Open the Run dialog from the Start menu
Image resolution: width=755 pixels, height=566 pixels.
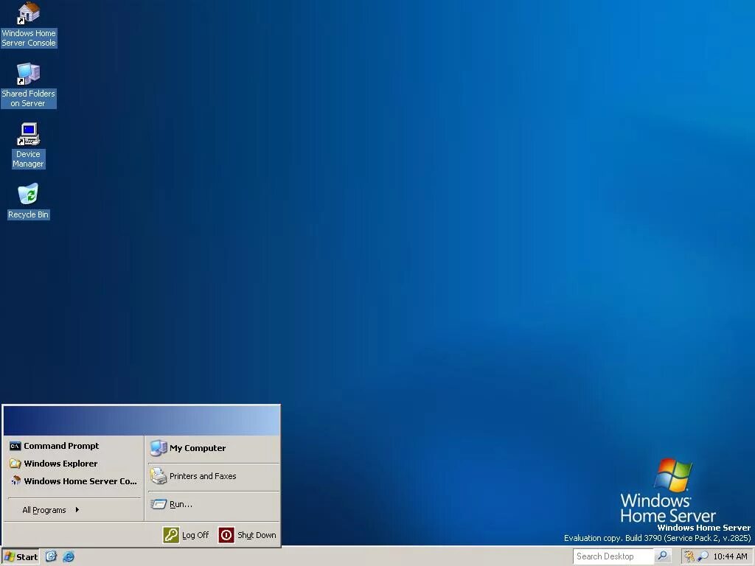coord(181,504)
